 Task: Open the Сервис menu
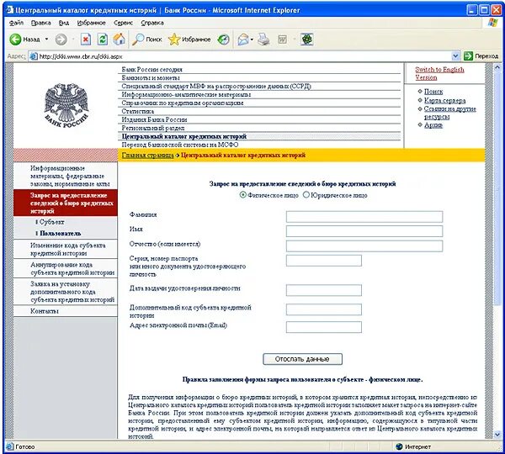tap(123, 23)
